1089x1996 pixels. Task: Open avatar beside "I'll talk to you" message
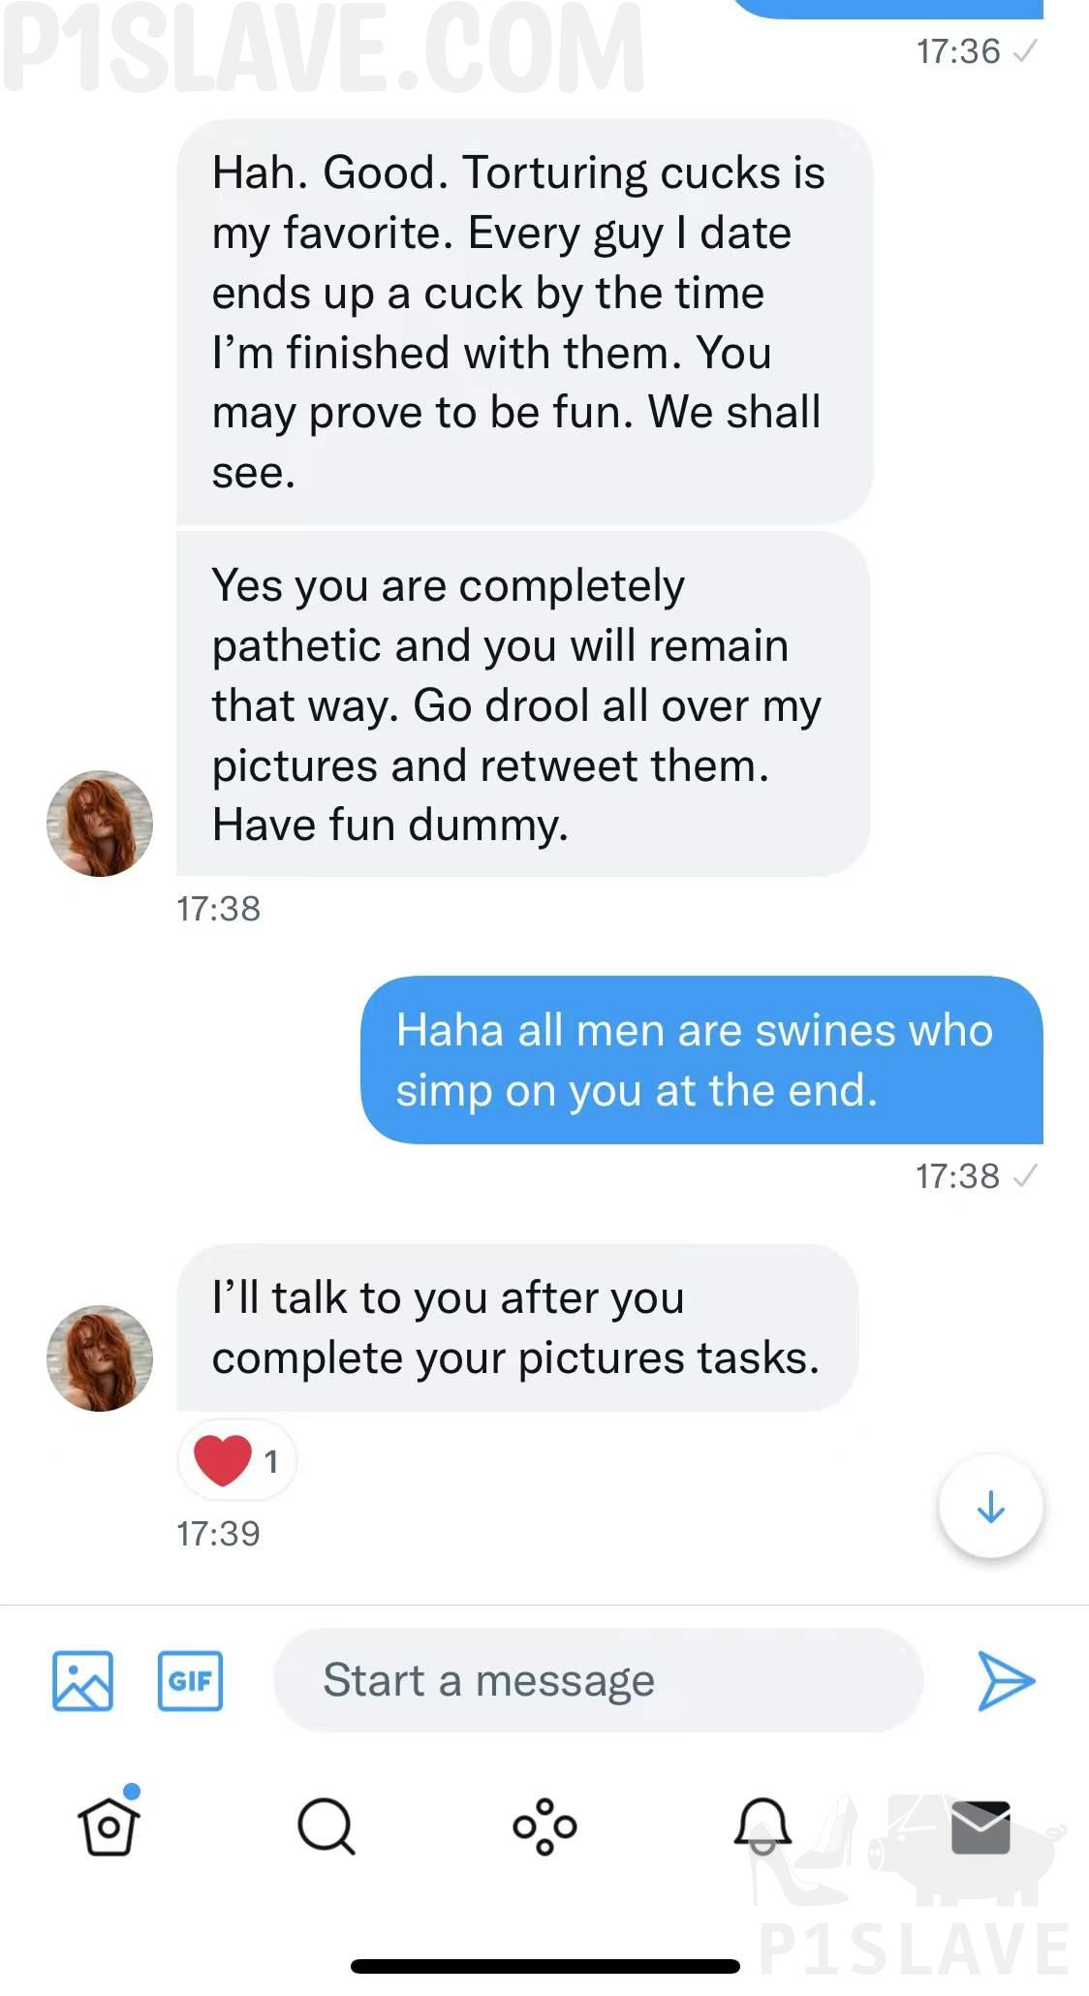[100, 1357]
